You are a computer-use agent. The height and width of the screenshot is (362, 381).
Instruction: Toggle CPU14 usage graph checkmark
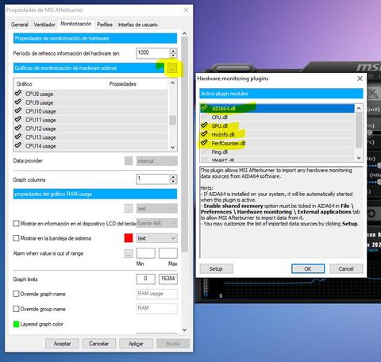pyautogui.click(x=18, y=145)
